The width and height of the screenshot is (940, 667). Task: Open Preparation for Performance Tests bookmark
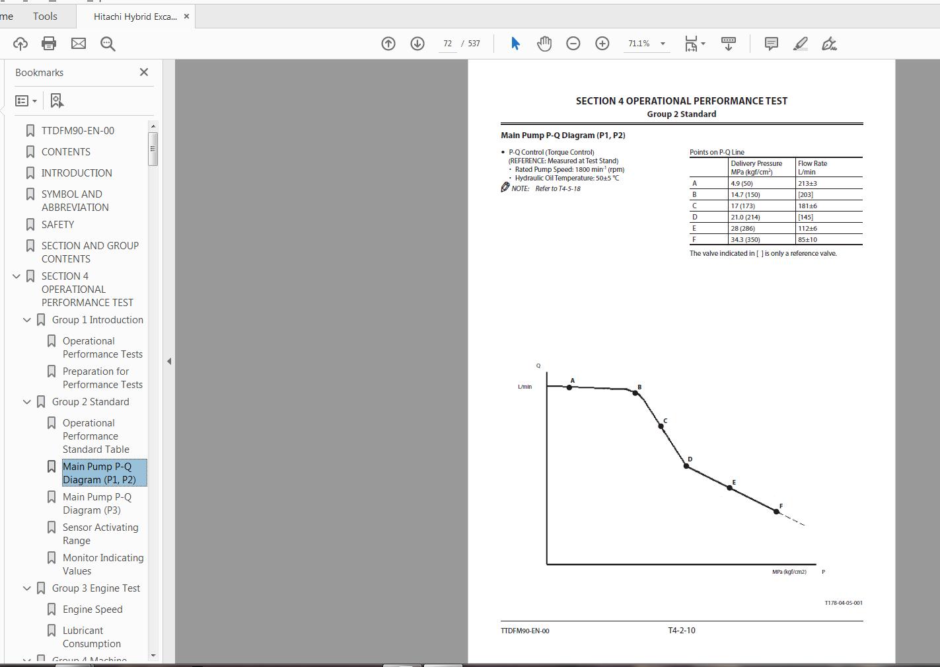(102, 378)
